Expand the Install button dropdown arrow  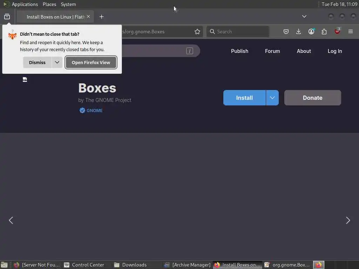click(x=272, y=98)
